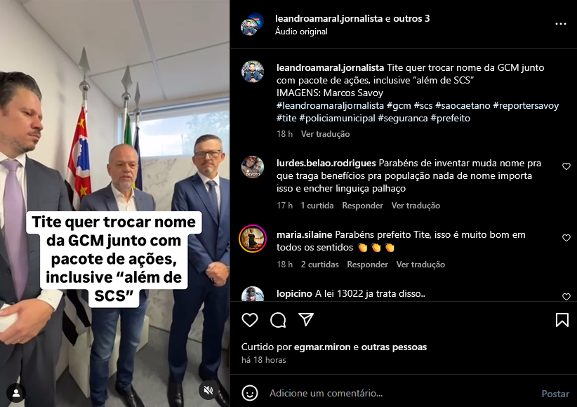Screen dimensions: 577x407
Task: Share the post via paper plane icon
Action: pyautogui.click(x=306, y=319)
